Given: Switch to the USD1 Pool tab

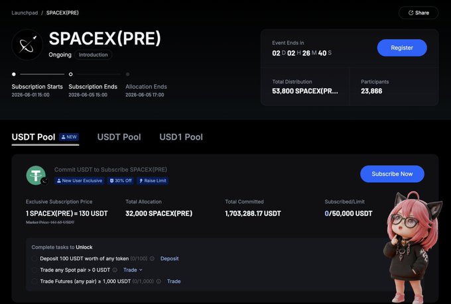Looking at the screenshot, I should (181, 137).
